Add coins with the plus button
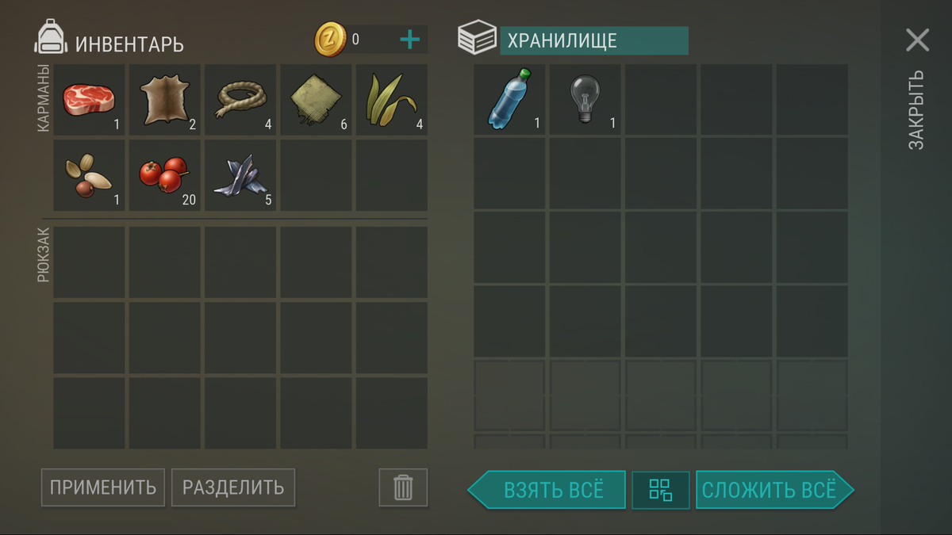 [x=409, y=40]
